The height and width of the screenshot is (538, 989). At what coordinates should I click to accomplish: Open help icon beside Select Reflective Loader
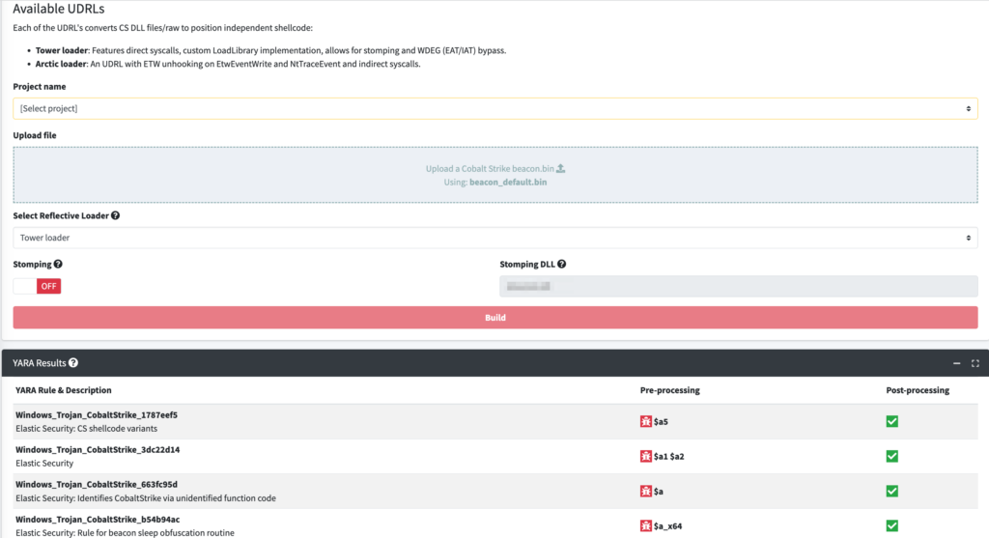[x=116, y=215]
